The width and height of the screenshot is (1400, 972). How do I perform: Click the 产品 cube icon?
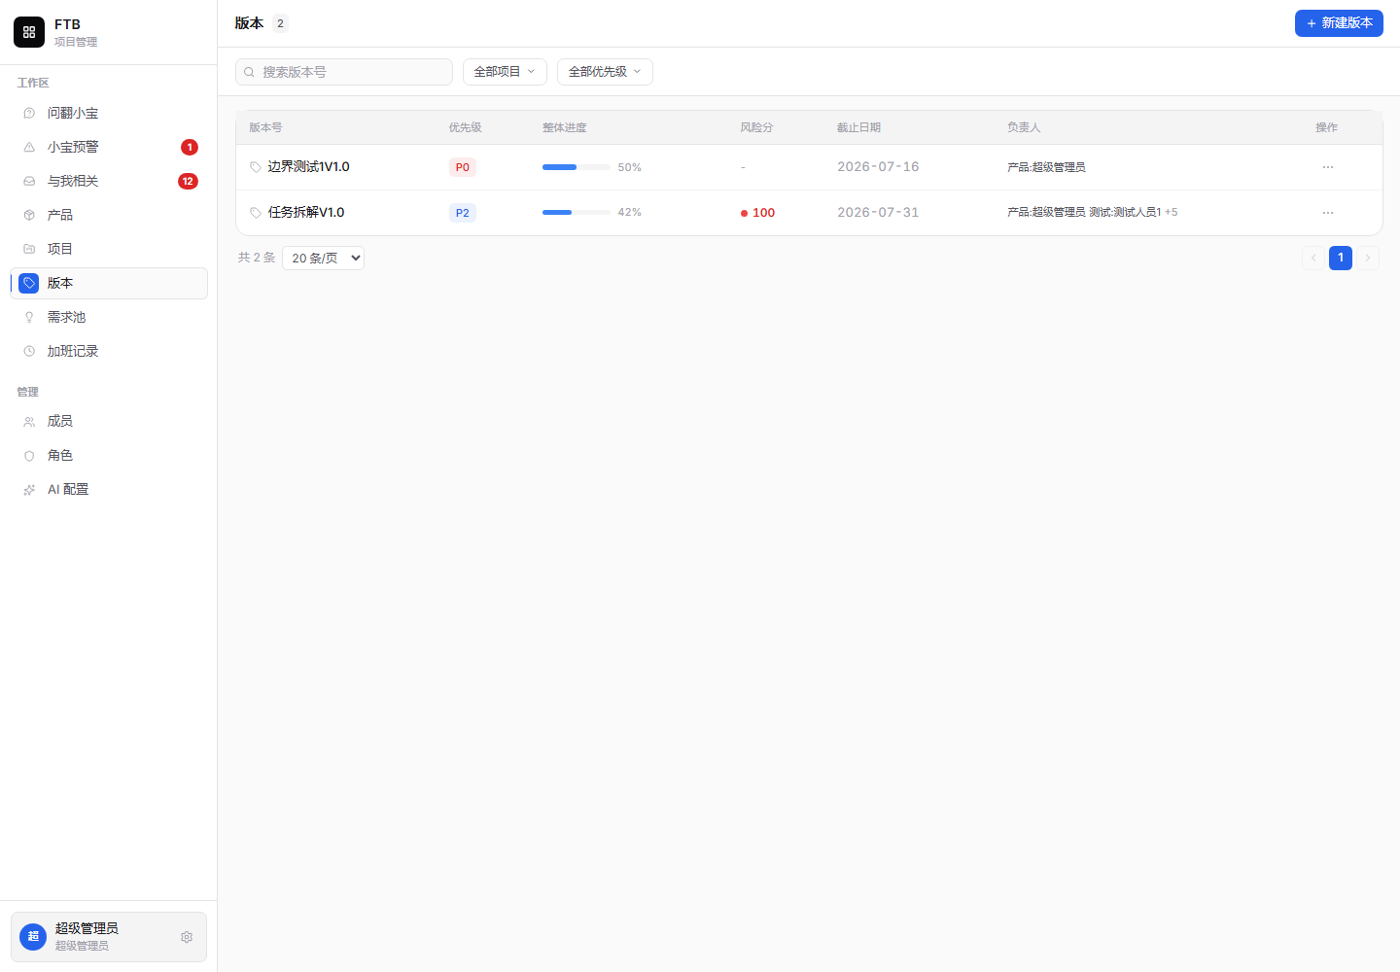(x=29, y=216)
